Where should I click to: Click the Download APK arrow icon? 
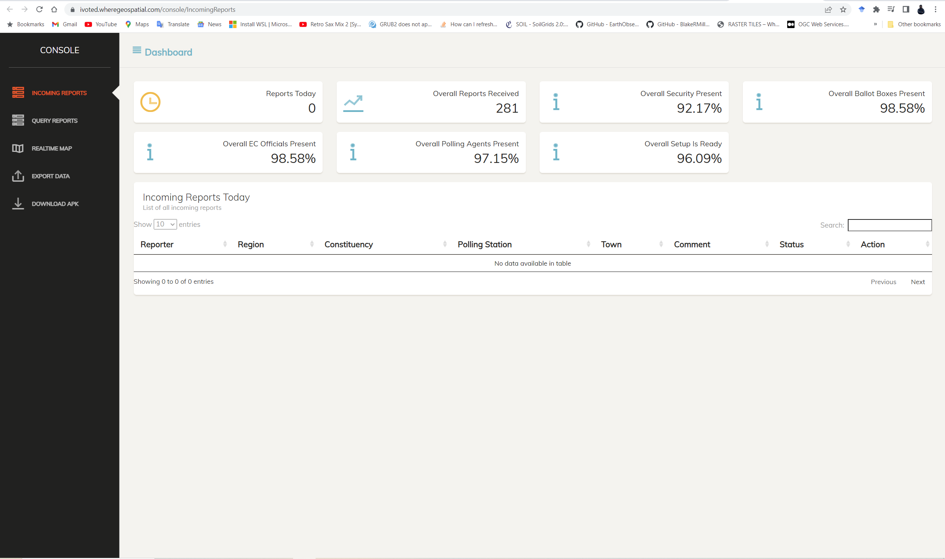point(18,204)
